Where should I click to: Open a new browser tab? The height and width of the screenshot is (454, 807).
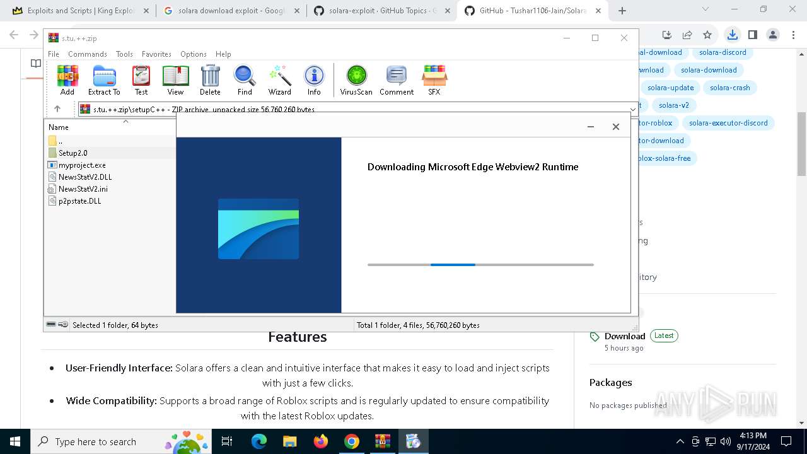(x=622, y=11)
